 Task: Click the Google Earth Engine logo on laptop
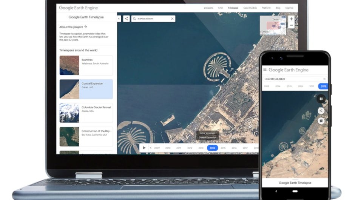pyautogui.click(x=78, y=8)
